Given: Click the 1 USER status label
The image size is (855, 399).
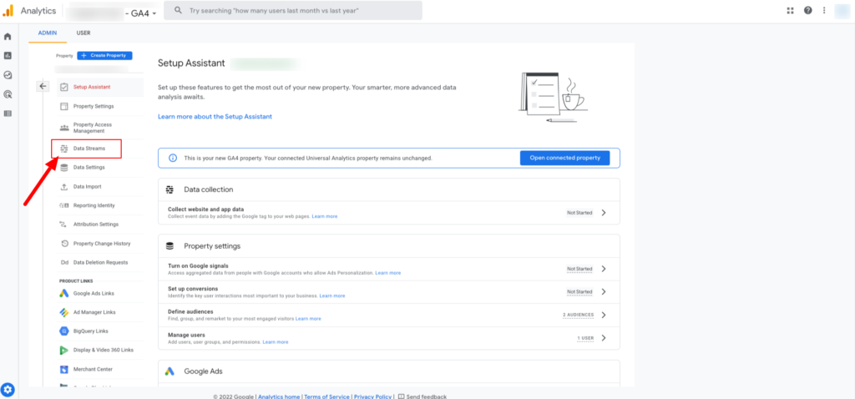Looking at the screenshot, I should click(585, 338).
